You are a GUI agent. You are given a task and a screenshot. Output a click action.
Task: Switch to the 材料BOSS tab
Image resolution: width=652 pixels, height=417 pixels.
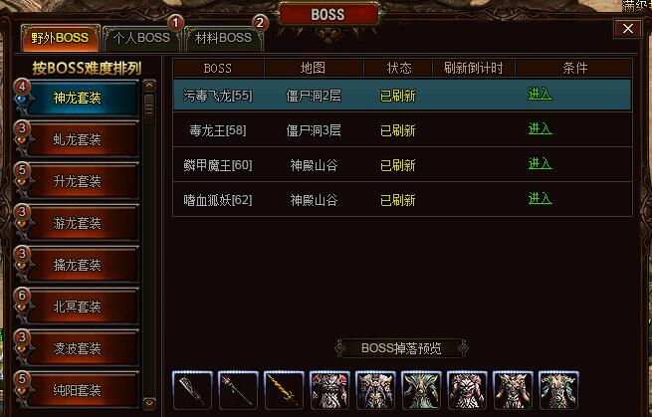coord(223,38)
